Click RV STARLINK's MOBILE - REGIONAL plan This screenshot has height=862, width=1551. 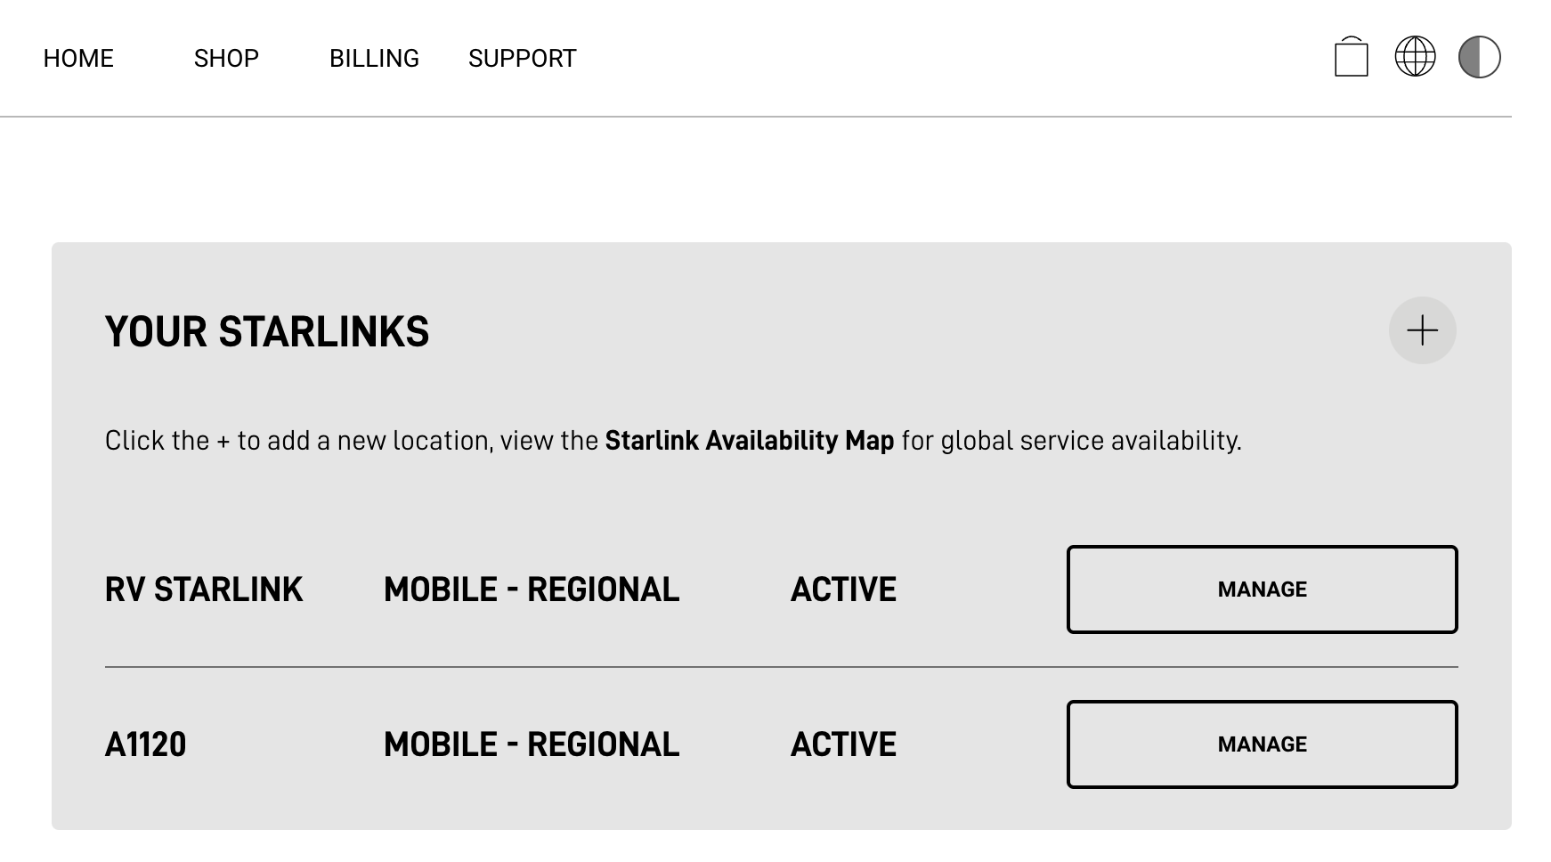coord(532,590)
